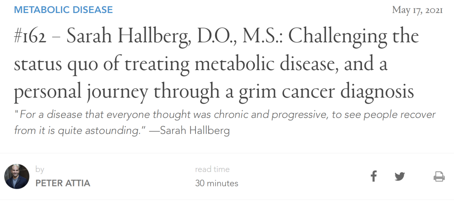
Task: Open the METABOLIC DISEASE category link
Action: click(63, 10)
